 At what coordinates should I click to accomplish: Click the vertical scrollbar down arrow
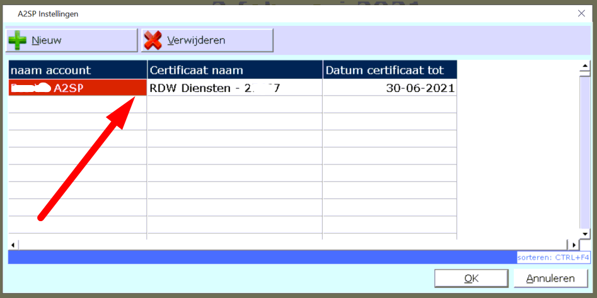pyautogui.click(x=584, y=234)
